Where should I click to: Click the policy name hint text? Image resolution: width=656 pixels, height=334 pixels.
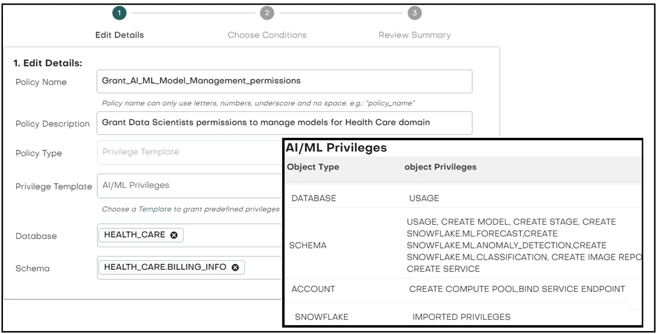[x=258, y=103]
